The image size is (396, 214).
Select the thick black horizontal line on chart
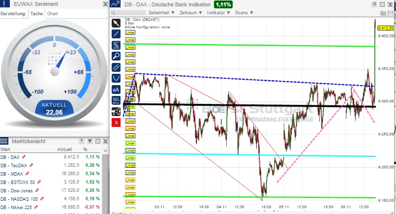pos(249,105)
